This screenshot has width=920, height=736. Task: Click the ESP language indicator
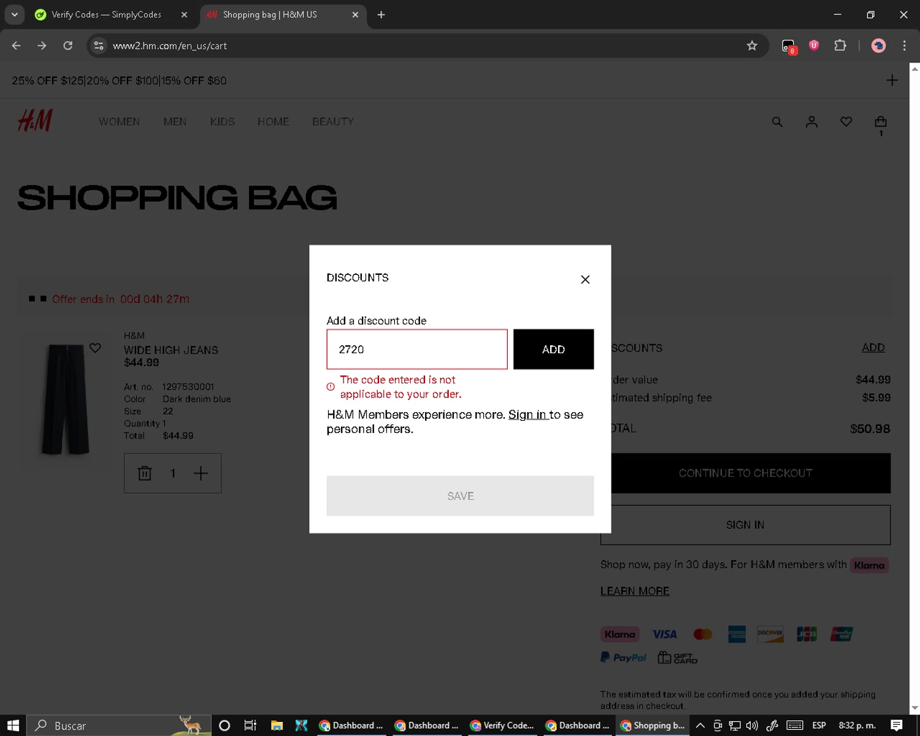pyautogui.click(x=819, y=726)
